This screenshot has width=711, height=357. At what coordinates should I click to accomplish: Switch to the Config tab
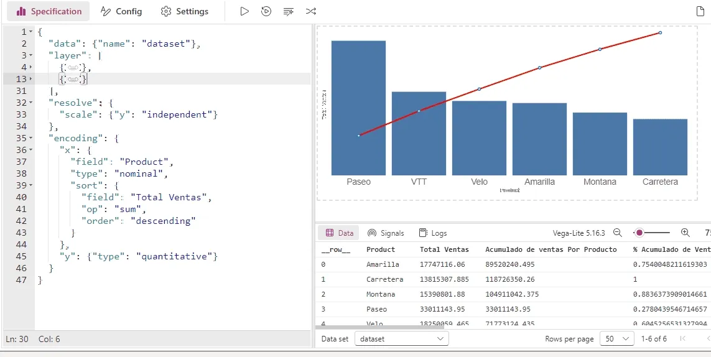[x=121, y=11]
